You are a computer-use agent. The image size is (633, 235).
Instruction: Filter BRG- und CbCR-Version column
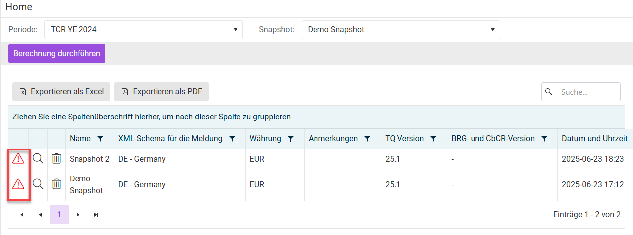coord(544,139)
